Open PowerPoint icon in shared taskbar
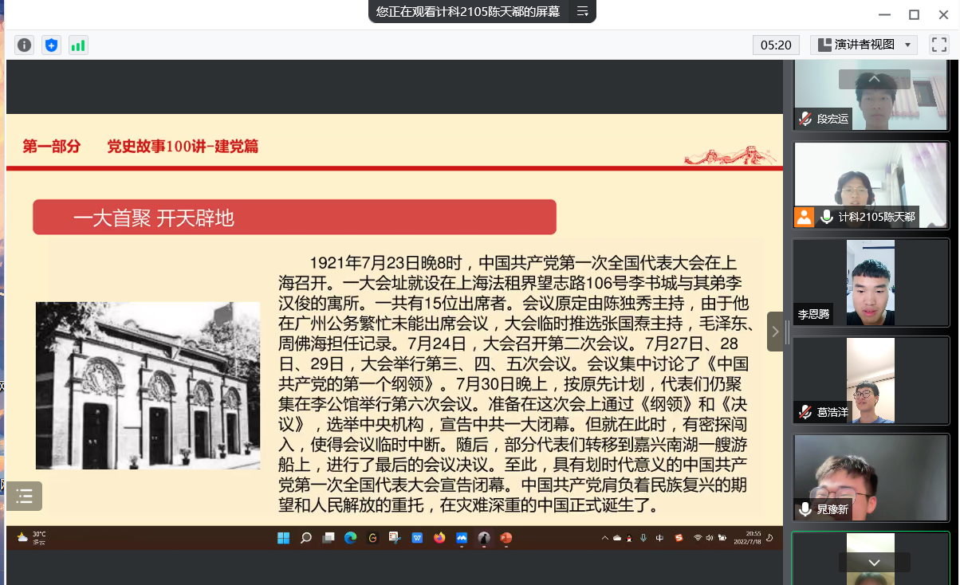This screenshot has width=960, height=585. click(x=506, y=538)
